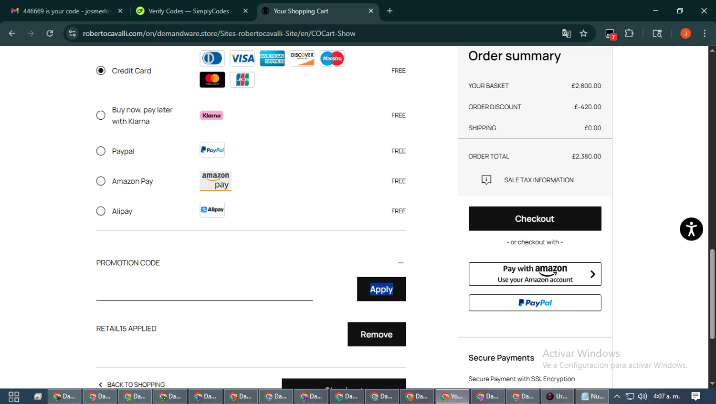716x404 pixels.
Task: Open the extension with red 7 badge
Action: [x=611, y=34]
